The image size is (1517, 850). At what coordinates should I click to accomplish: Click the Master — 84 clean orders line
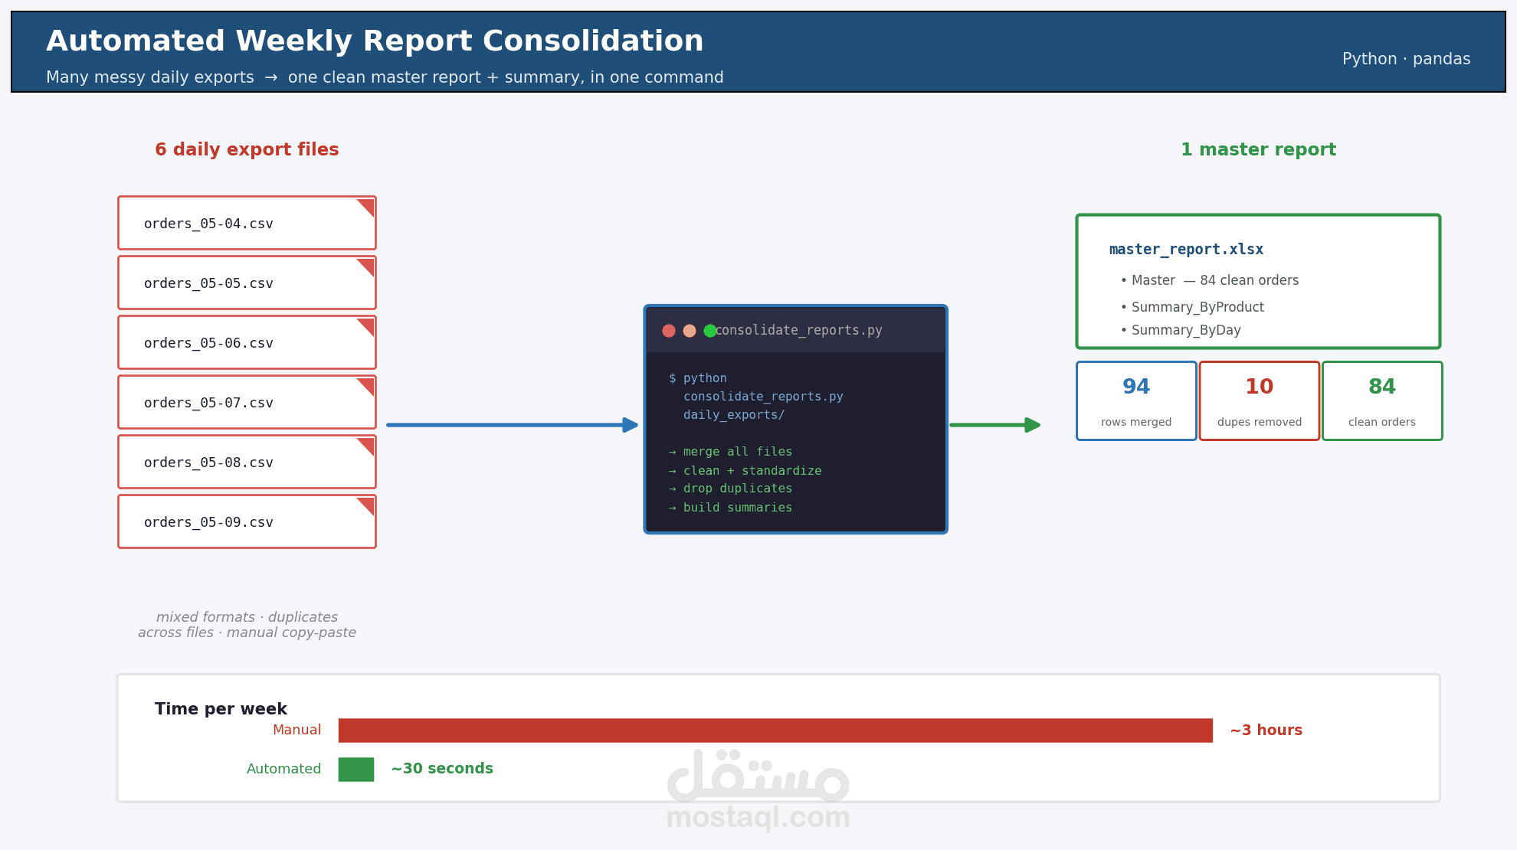[1209, 280]
